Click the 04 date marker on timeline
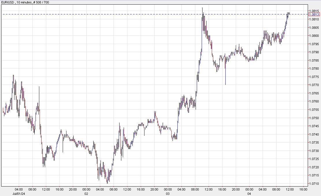 click(249, 193)
